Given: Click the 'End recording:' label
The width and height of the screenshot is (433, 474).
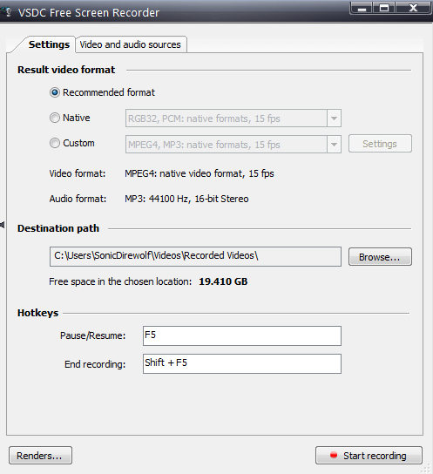Looking at the screenshot, I should pos(95,364).
